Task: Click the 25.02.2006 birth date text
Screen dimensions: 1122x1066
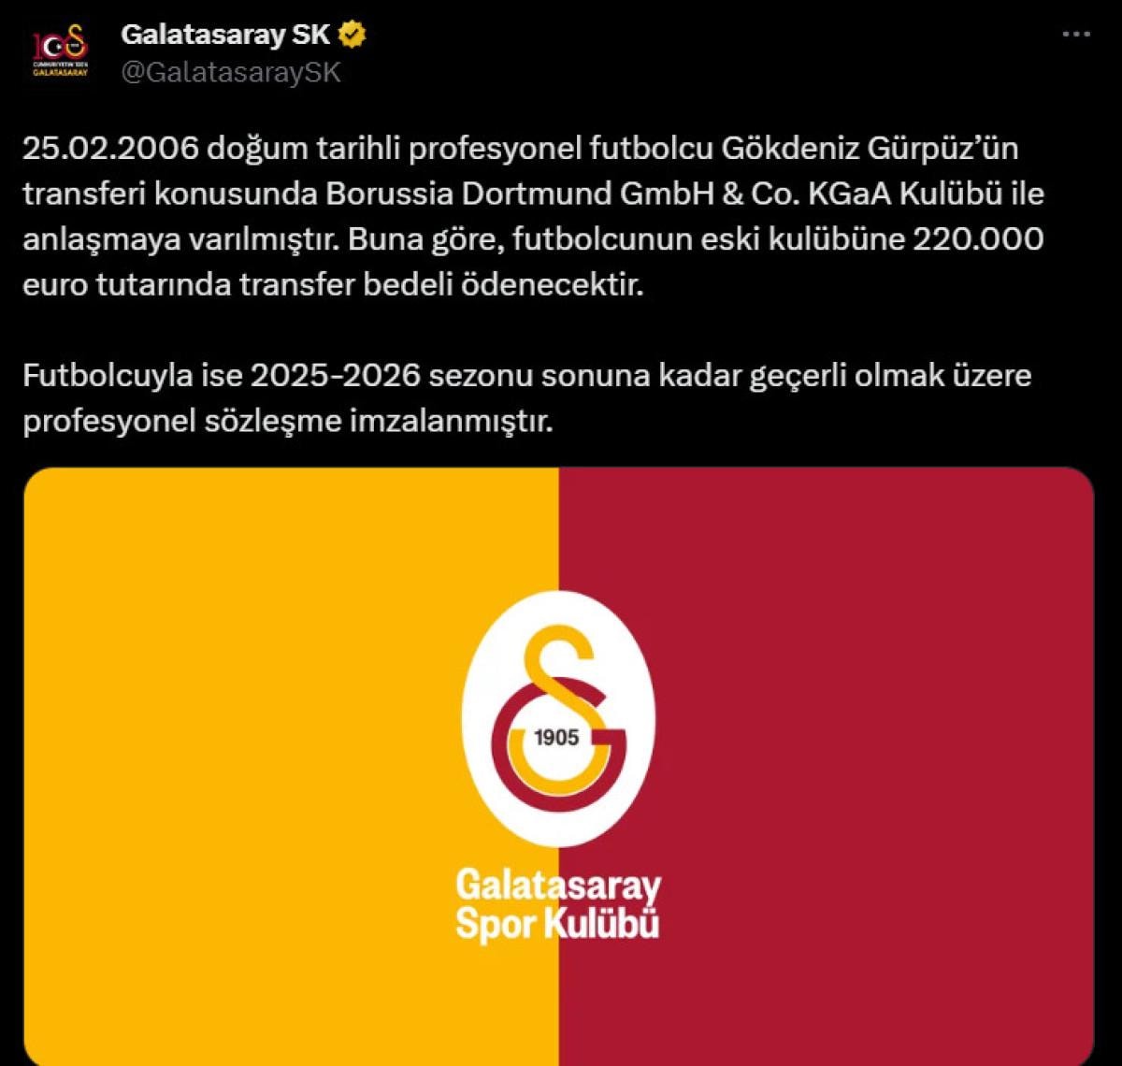Action: [x=112, y=148]
